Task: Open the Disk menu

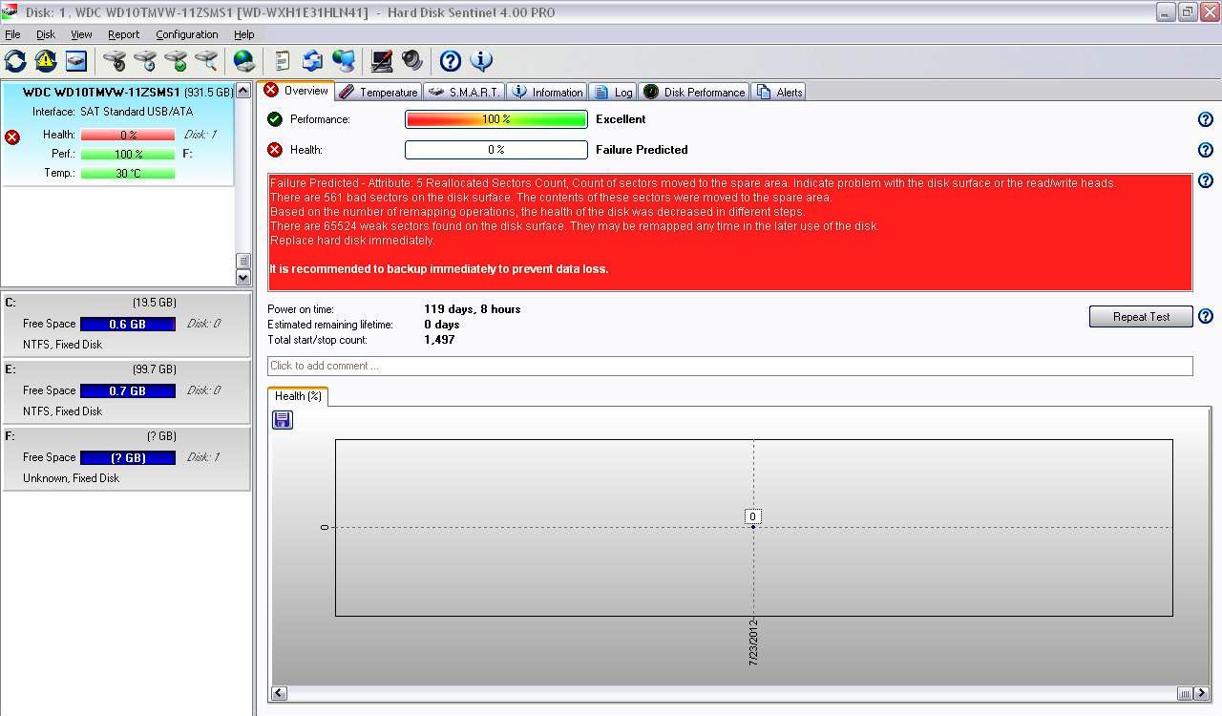Action: pos(46,34)
